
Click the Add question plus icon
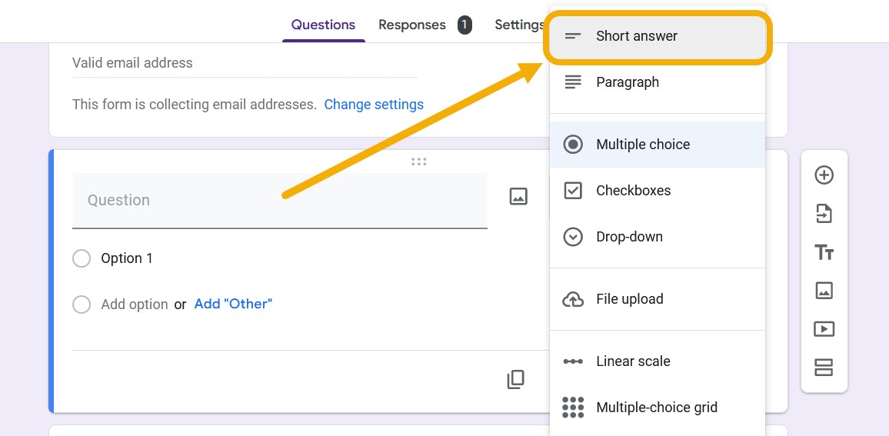tap(824, 175)
